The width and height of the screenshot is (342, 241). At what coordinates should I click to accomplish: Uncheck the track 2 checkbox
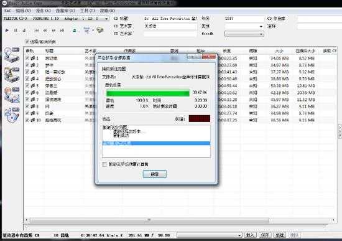pyautogui.click(x=27, y=65)
